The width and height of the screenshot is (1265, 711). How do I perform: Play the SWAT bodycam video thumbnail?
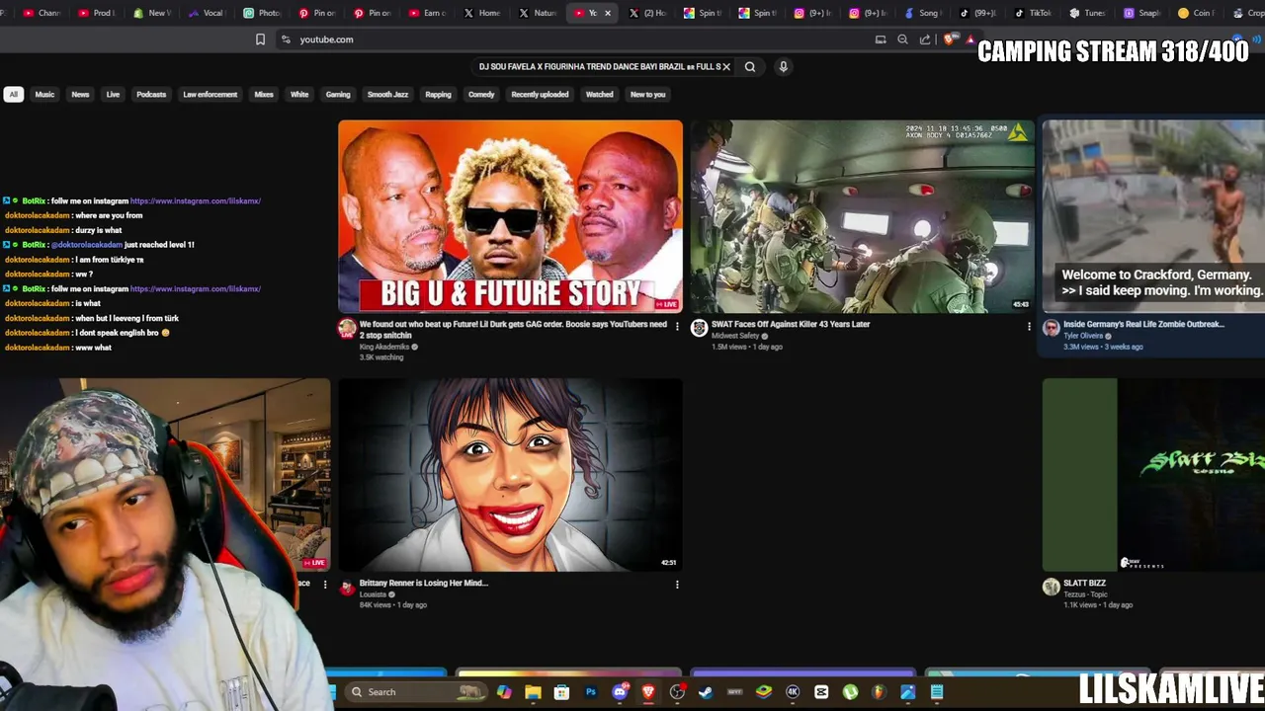[x=862, y=216]
